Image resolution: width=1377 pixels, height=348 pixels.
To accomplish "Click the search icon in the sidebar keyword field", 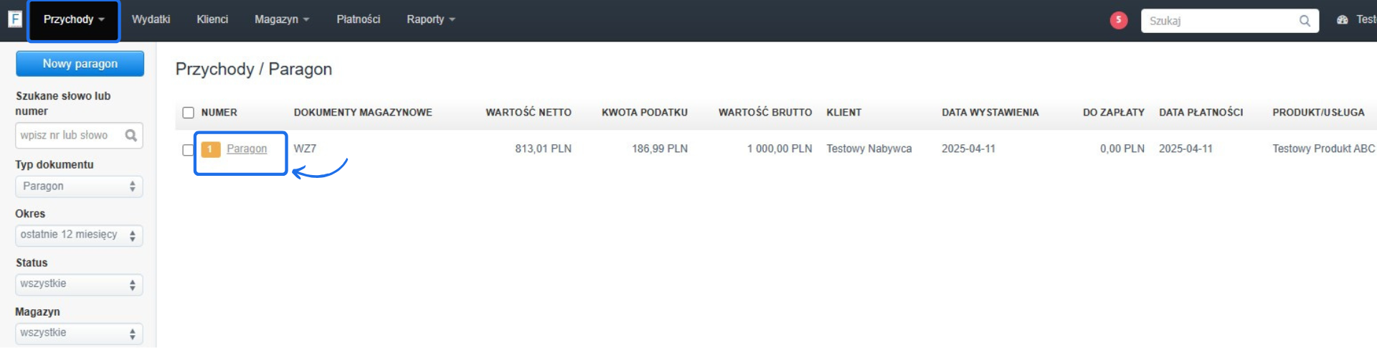I will [x=131, y=135].
